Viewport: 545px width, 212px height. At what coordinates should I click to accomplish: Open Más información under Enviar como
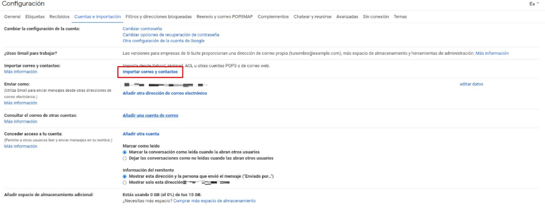click(21, 103)
